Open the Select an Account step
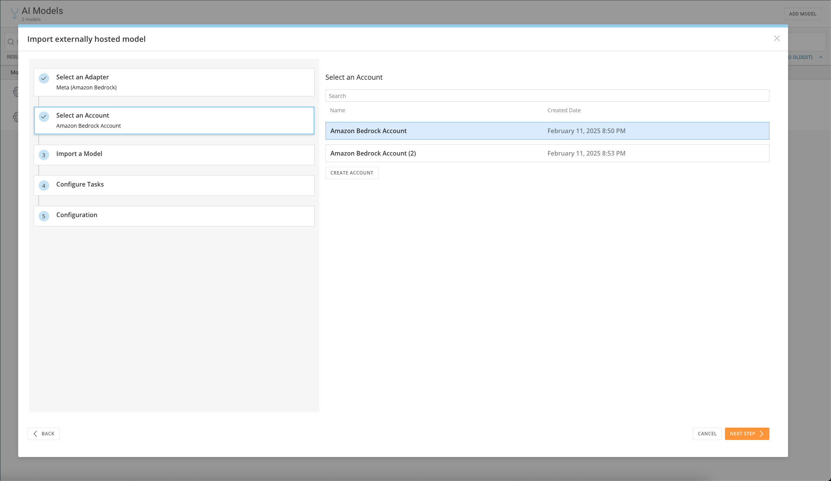Screen dimensions: 831x481 [174, 121]
